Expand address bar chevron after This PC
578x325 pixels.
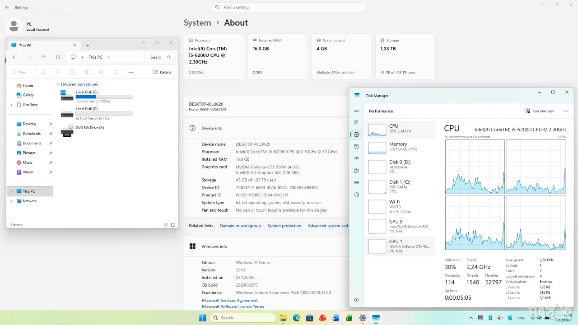(109, 57)
